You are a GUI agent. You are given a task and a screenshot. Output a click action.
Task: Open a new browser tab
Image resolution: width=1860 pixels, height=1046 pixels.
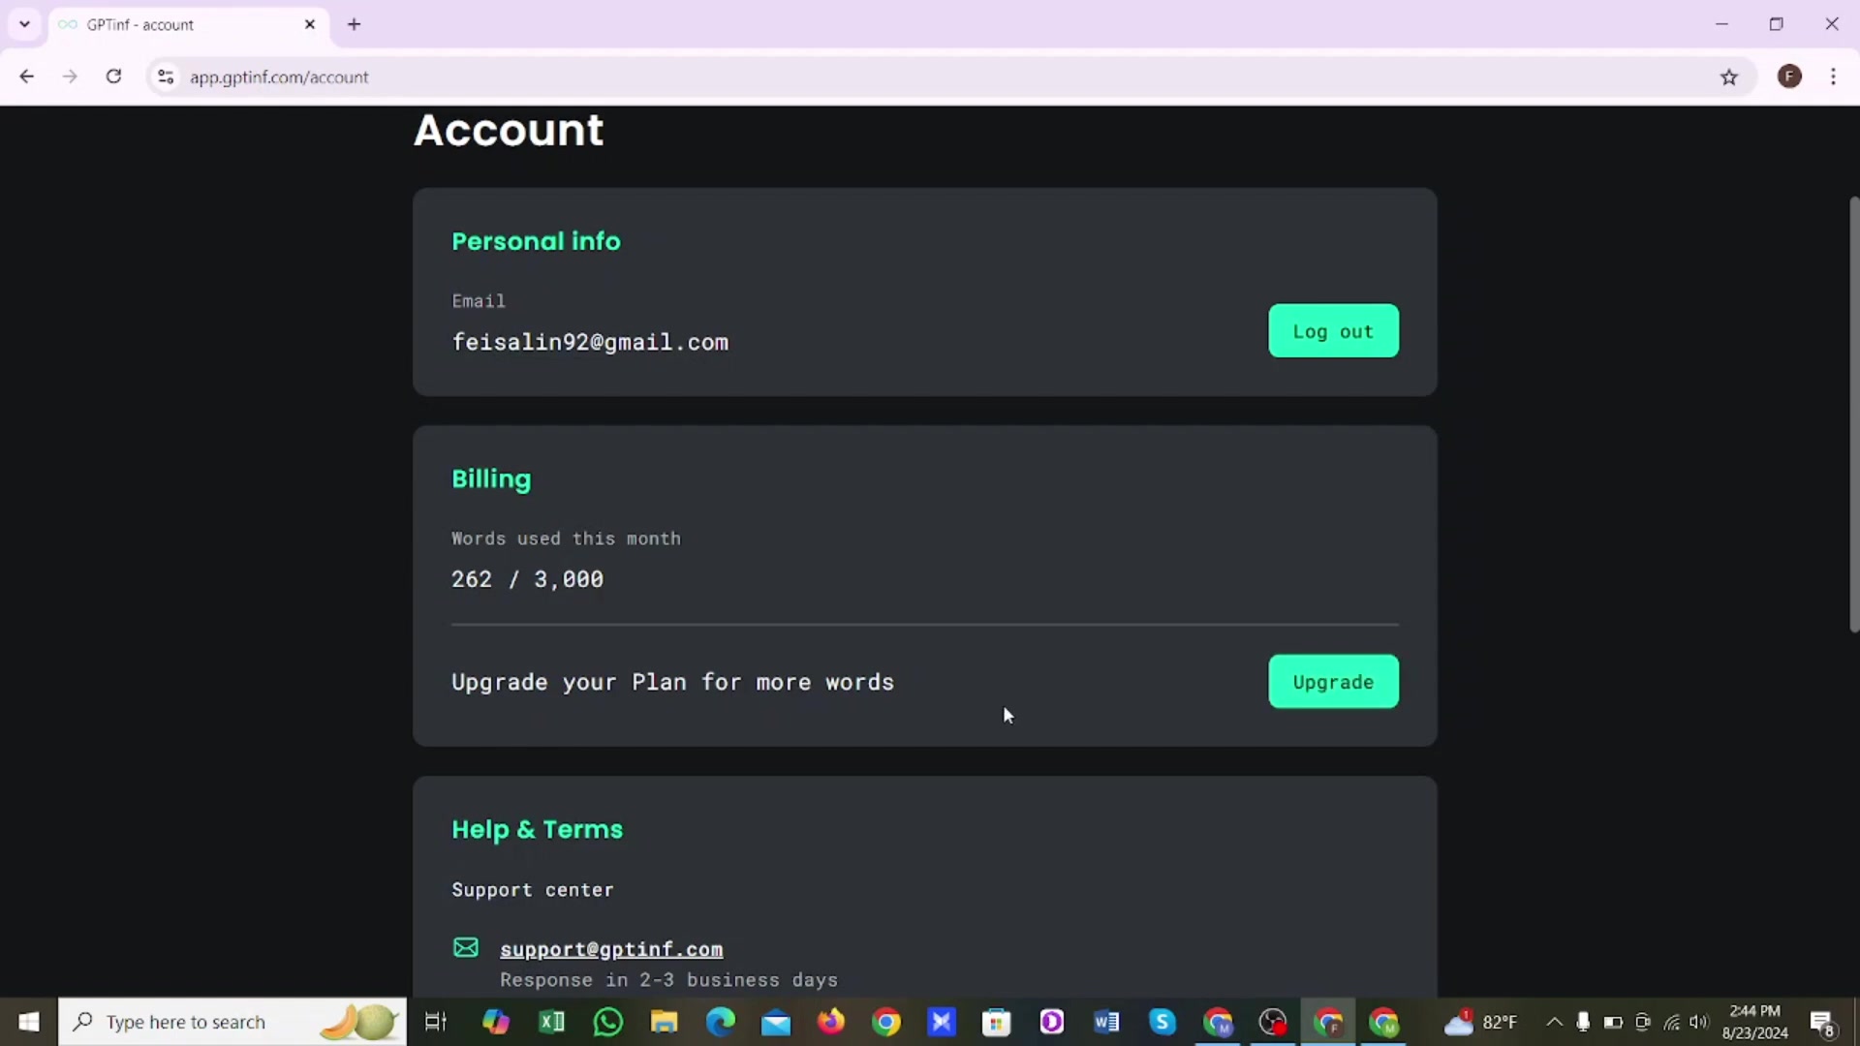click(355, 24)
